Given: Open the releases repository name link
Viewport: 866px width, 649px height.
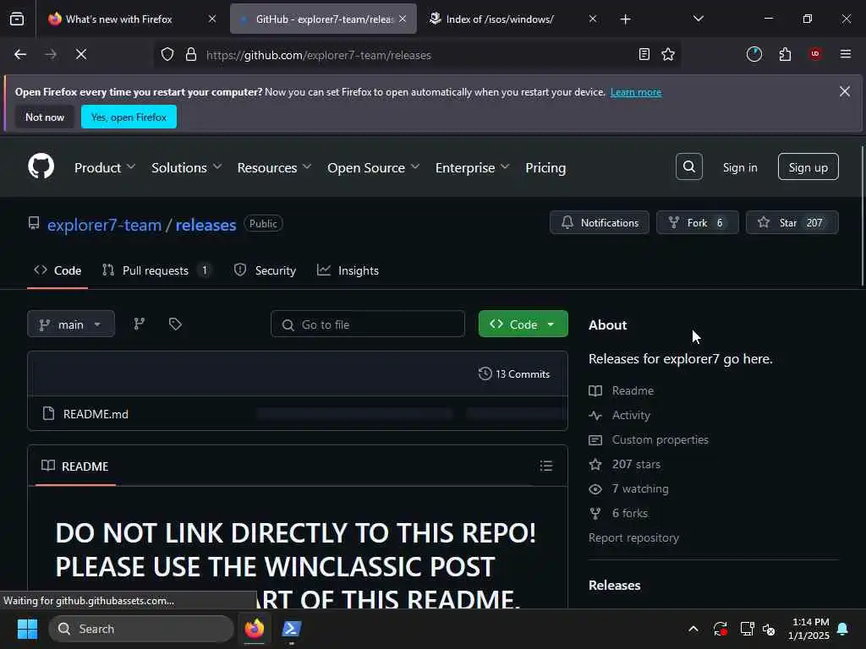Looking at the screenshot, I should pyautogui.click(x=206, y=225).
